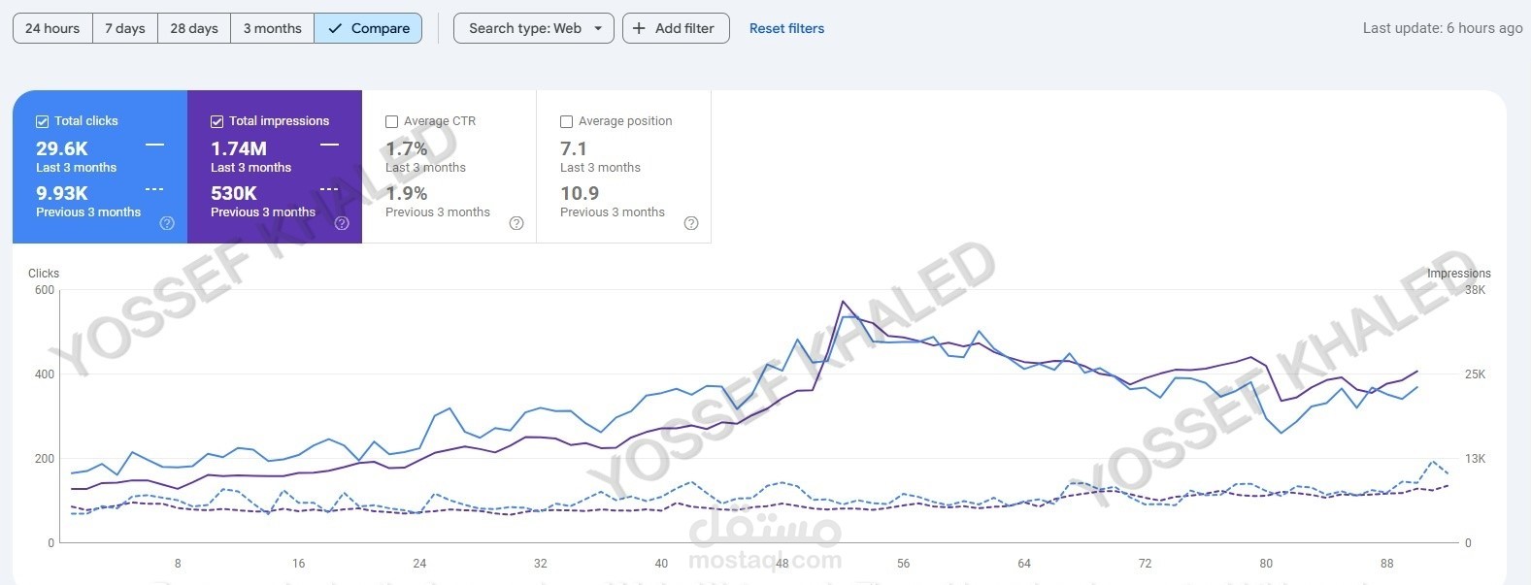Open the Average position help tooltip

[691, 223]
